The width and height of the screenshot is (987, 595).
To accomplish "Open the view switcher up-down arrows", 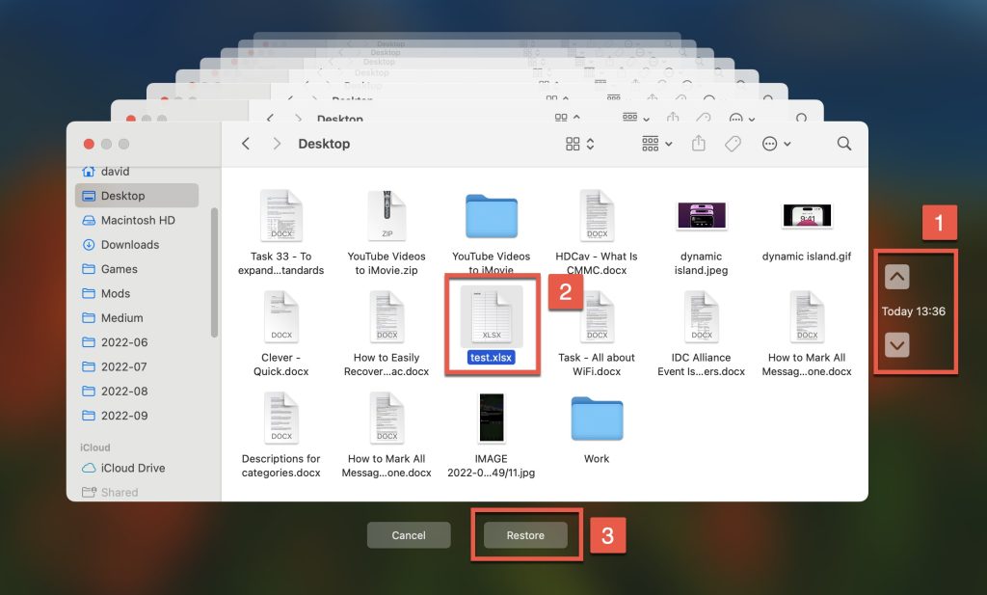I will pos(590,145).
